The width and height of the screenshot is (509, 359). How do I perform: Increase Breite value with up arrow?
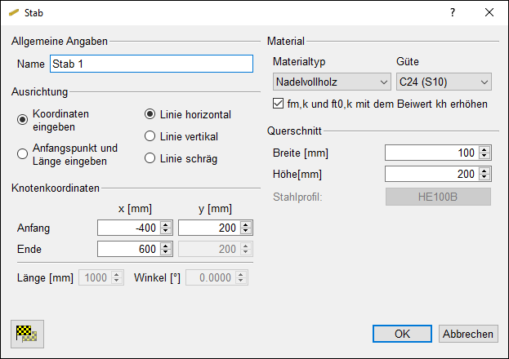click(484, 149)
